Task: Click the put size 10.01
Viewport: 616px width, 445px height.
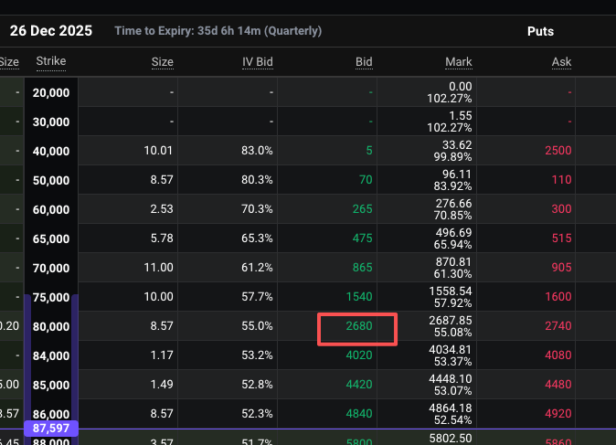Action: pyautogui.click(x=158, y=151)
